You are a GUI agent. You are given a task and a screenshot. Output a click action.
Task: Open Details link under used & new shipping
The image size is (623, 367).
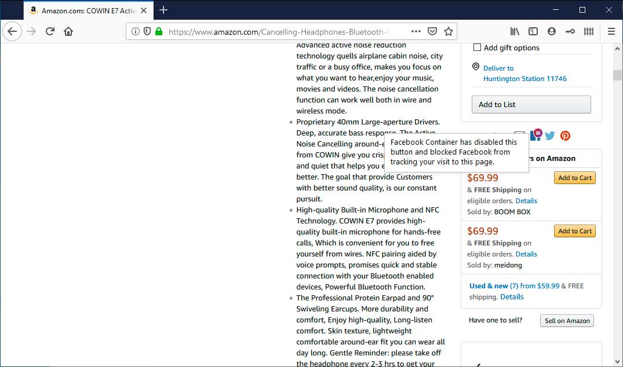pyautogui.click(x=512, y=297)
